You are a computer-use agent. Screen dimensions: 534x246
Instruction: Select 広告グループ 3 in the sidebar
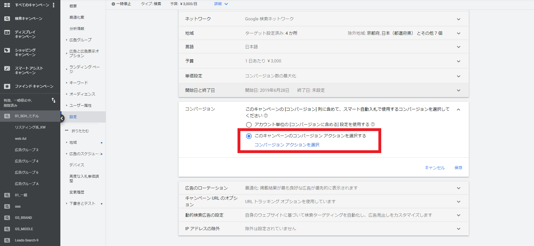[x=26, y=150]
